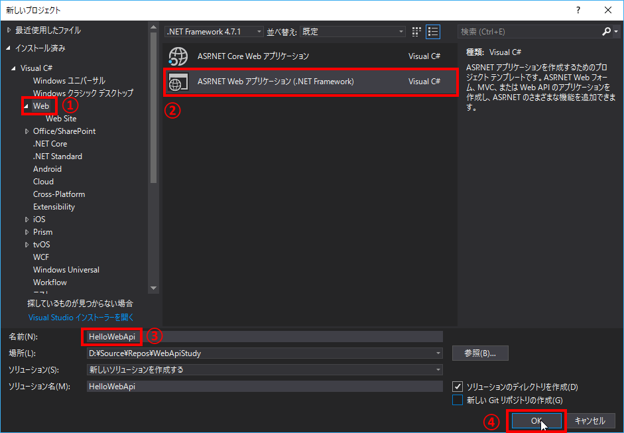Select the Extensibility category
Image resolution: width=624 pixels, height=433 pixels.
click(54, 207)
